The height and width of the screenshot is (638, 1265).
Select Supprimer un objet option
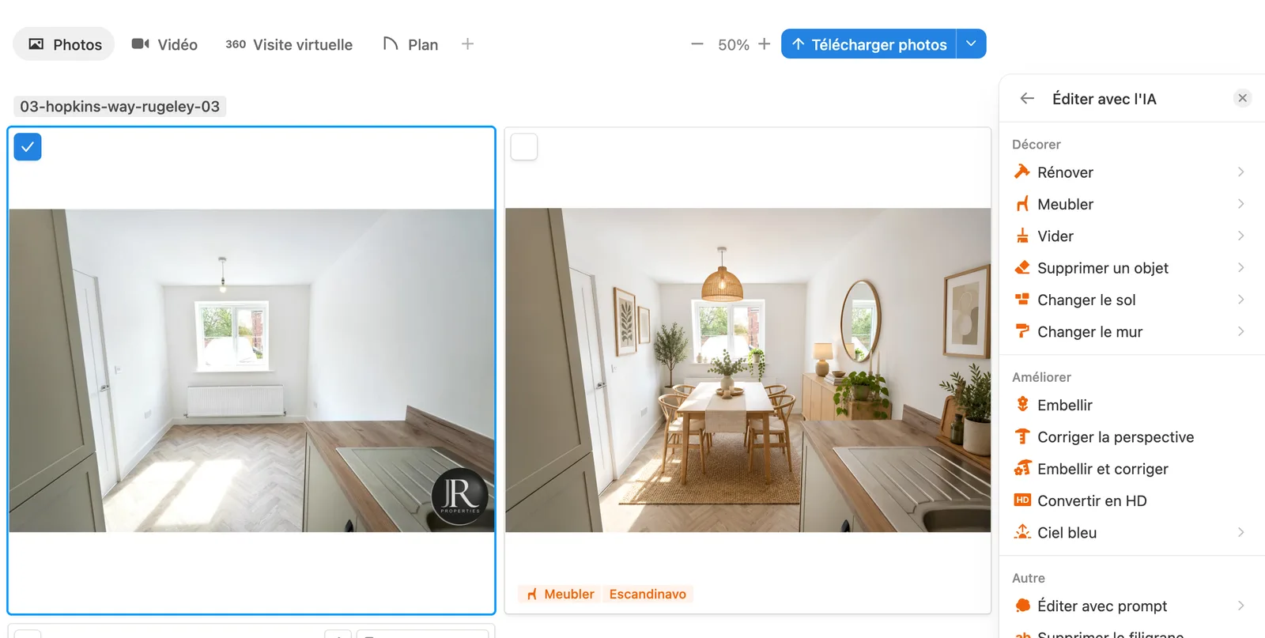pyautogui.click(x=1131, y=267)
